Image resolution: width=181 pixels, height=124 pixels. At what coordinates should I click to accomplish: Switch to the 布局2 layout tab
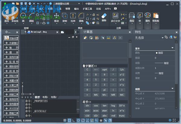click(54, 97)
